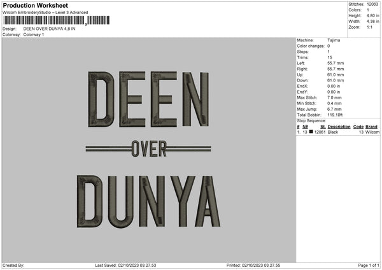This screenshot has height=270, width=382.
Task: Click the 'Brand' column header
Action: click(x=371, y=127)
